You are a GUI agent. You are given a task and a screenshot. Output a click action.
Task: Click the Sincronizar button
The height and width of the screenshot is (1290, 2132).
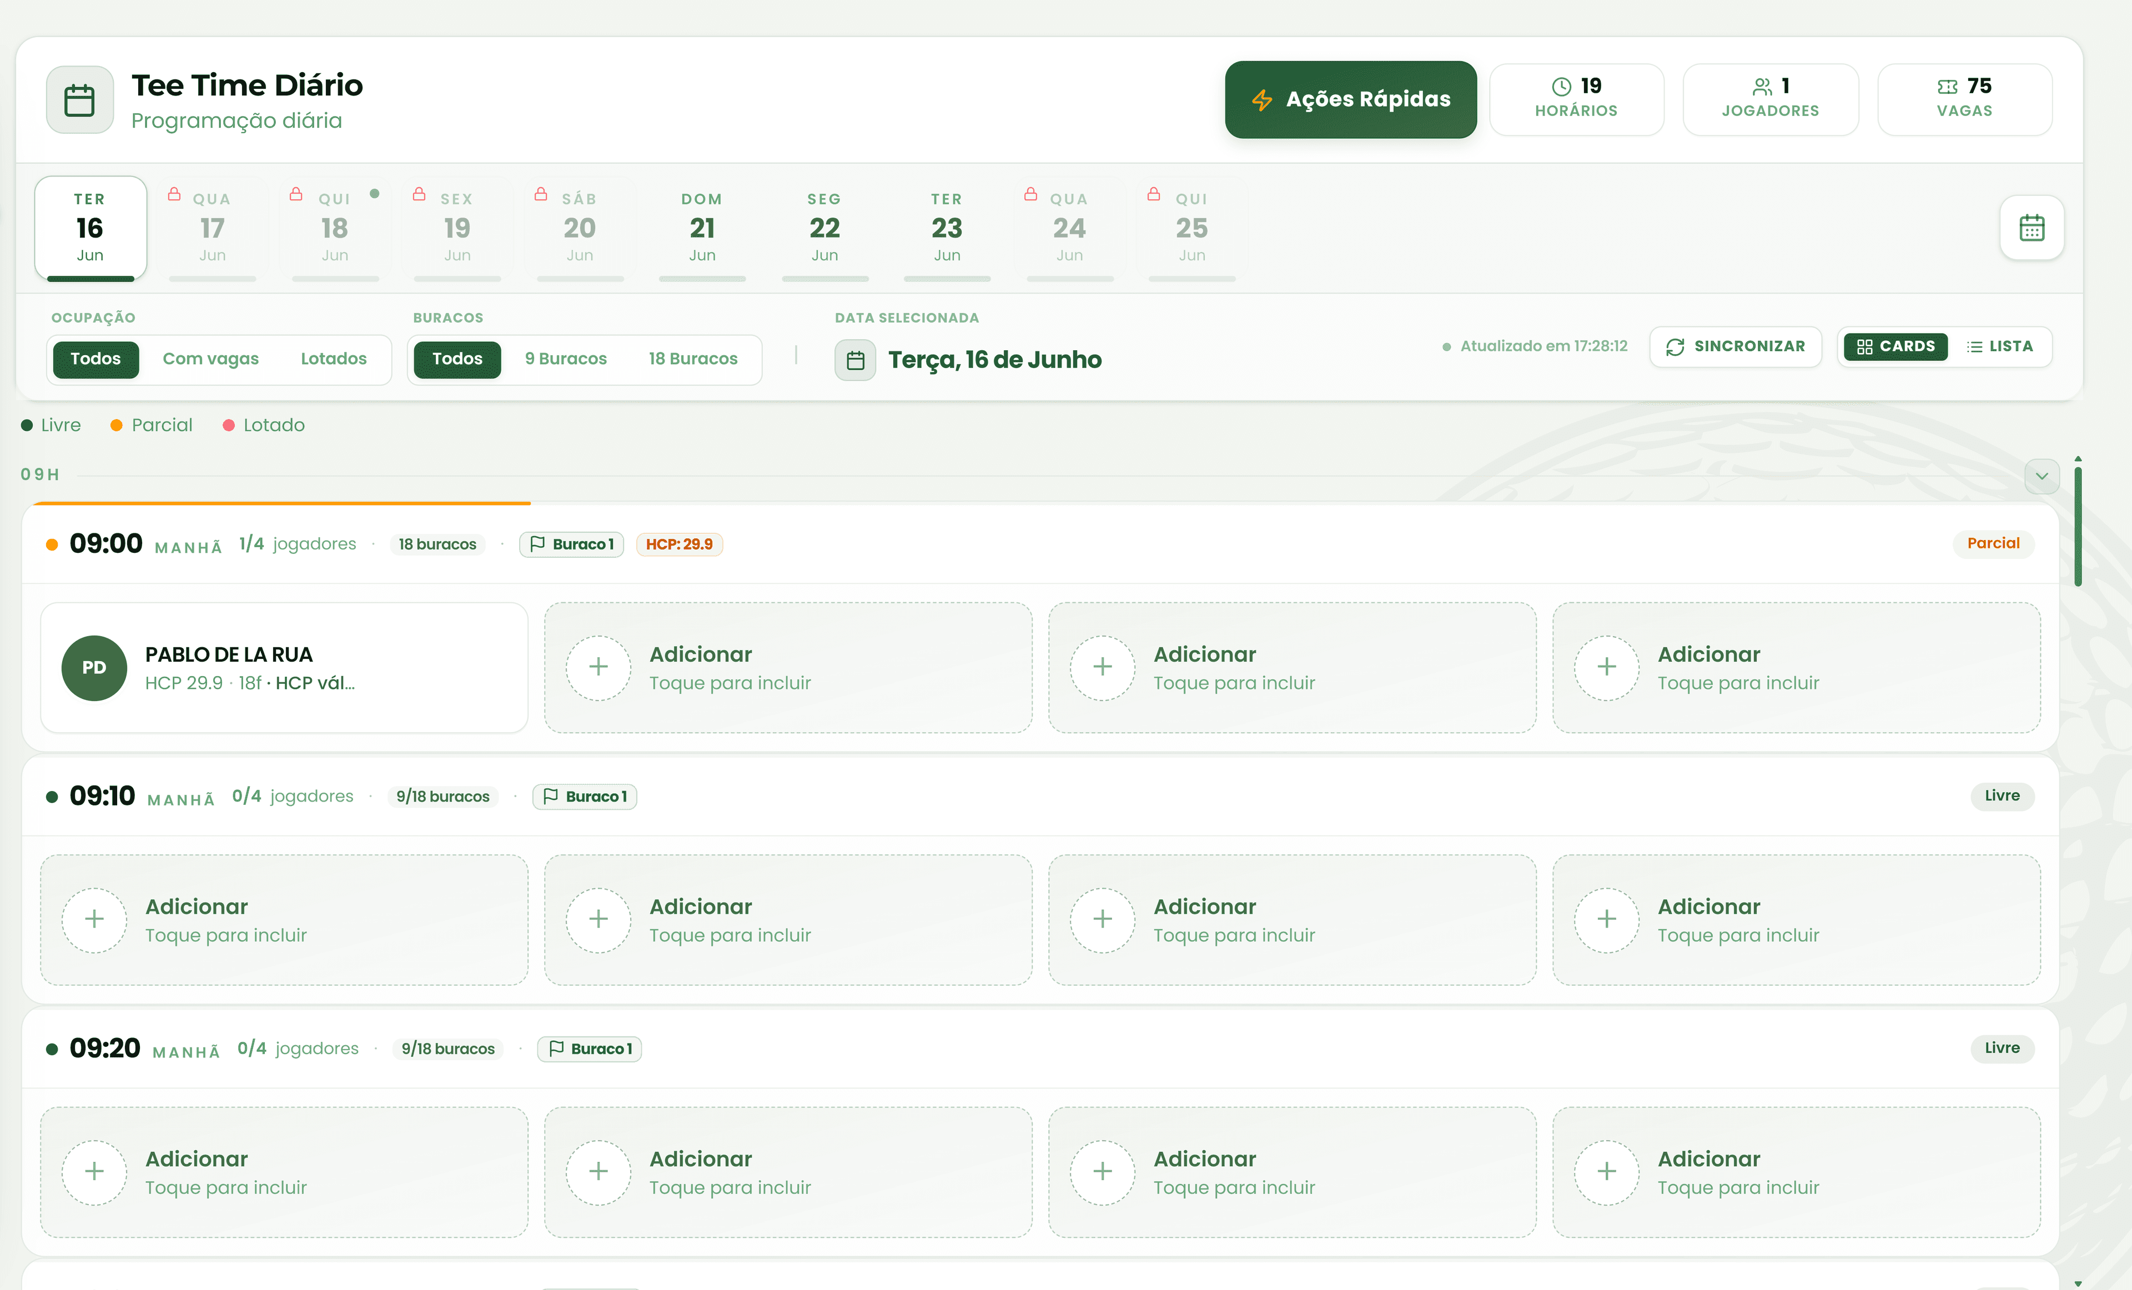tap(1735, 347)
